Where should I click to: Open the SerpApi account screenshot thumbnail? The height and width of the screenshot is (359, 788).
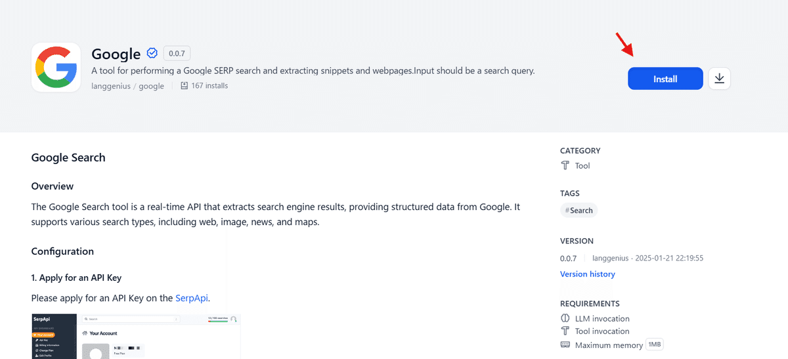136,336
